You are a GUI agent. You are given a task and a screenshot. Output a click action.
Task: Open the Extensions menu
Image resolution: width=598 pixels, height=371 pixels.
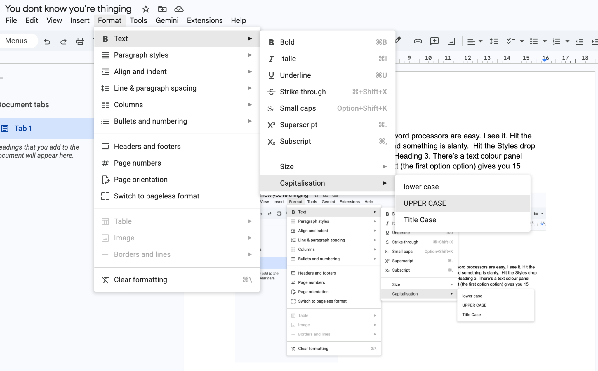[x=205, y=20]
